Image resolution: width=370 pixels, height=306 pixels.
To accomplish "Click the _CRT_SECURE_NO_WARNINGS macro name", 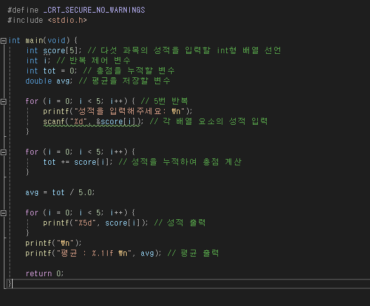I will tap(94, 10).
